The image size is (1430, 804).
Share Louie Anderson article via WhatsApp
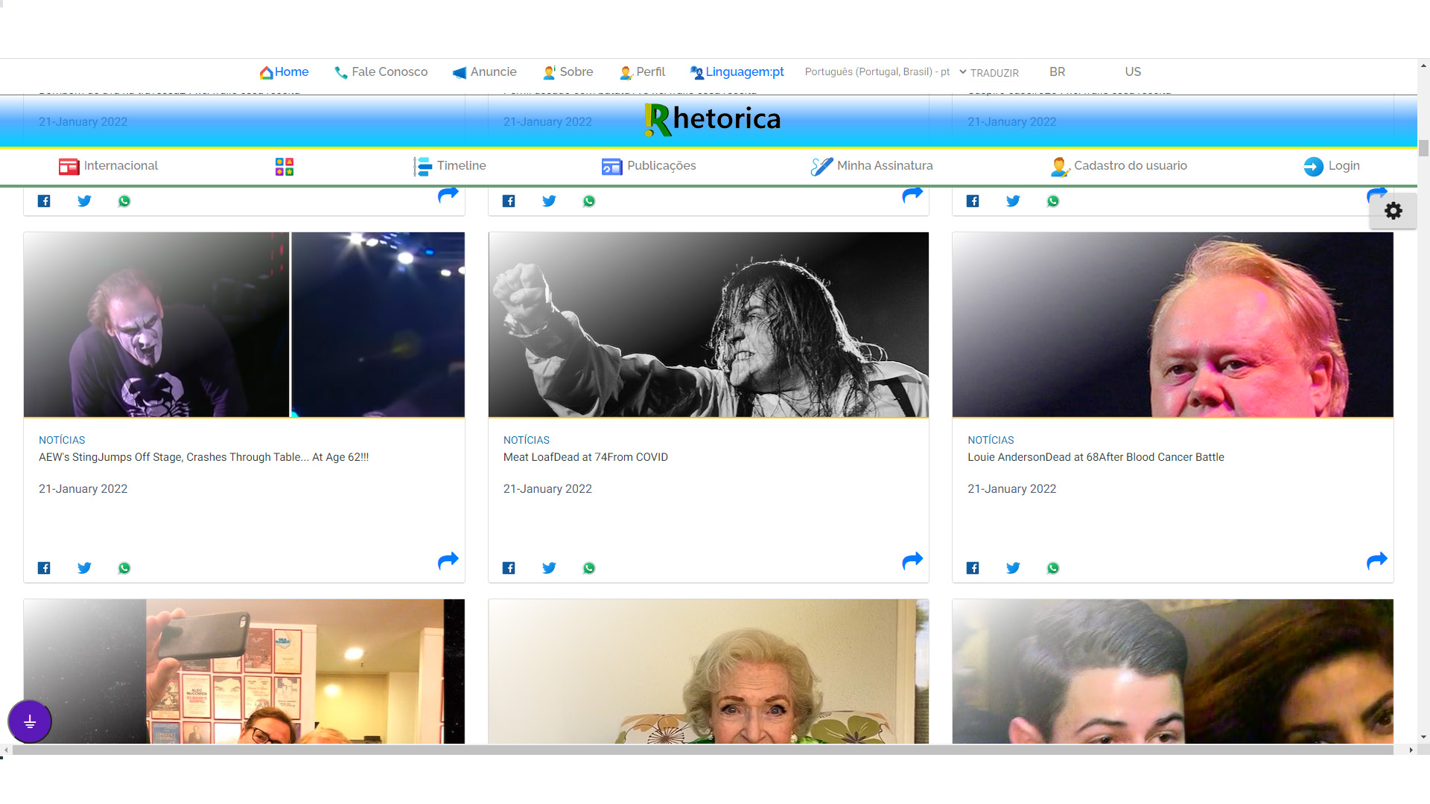[x=1052, y=568]
